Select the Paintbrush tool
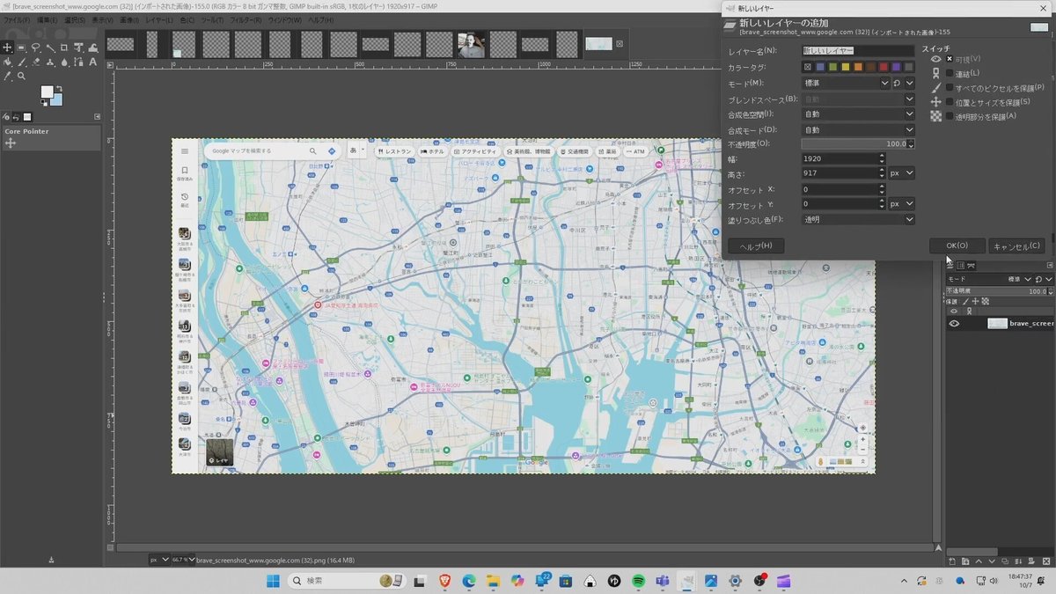The image size is (1056, 594). (x=21, y=62)
